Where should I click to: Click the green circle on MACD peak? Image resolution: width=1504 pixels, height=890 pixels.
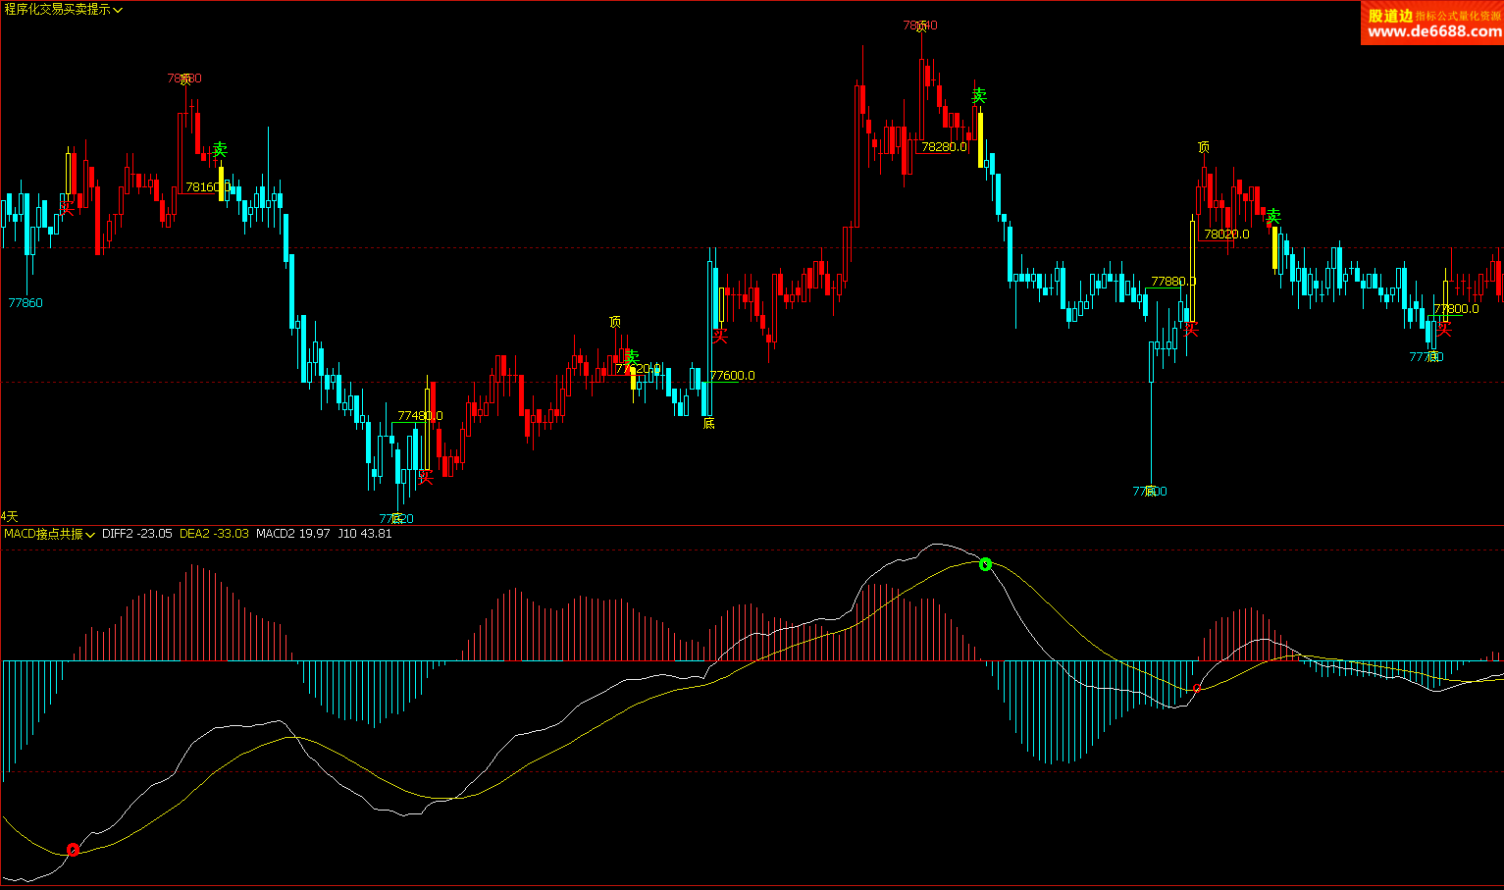(986, 564)
